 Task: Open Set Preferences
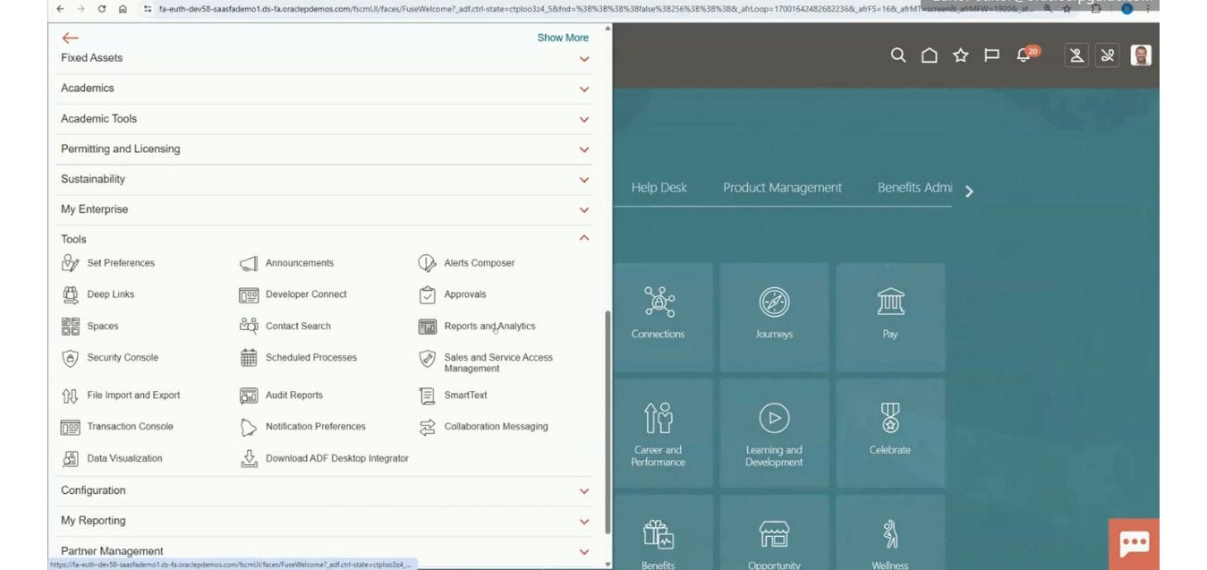(121, 262)
